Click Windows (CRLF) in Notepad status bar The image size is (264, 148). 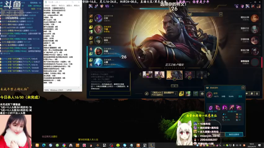[56, 90]
